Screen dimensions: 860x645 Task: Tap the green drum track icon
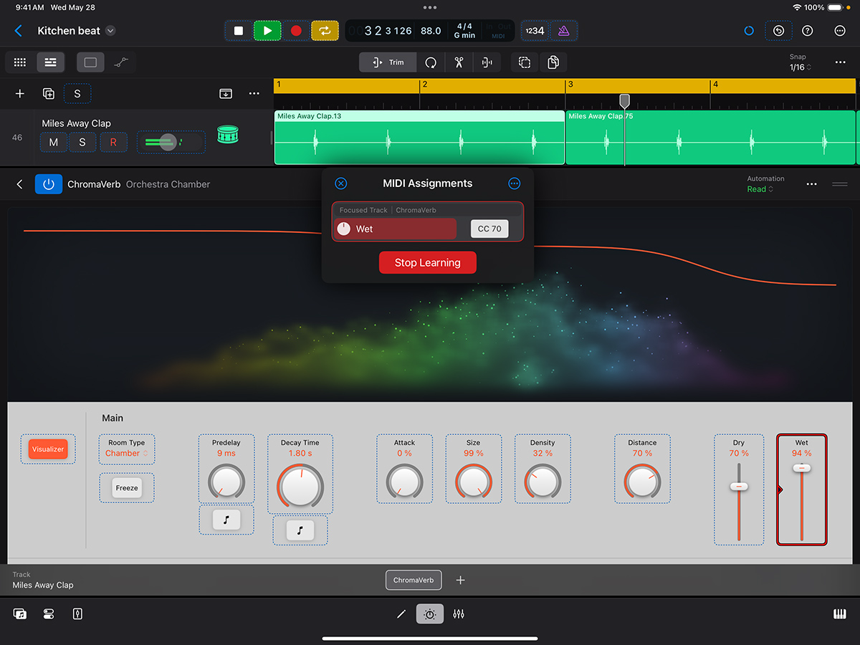[227, 135]
